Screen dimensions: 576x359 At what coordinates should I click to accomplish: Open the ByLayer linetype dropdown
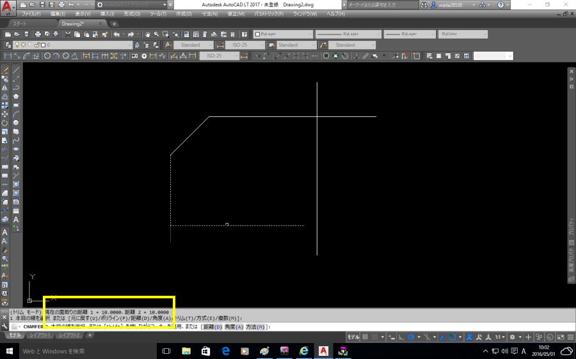click(x=348, y=34)
